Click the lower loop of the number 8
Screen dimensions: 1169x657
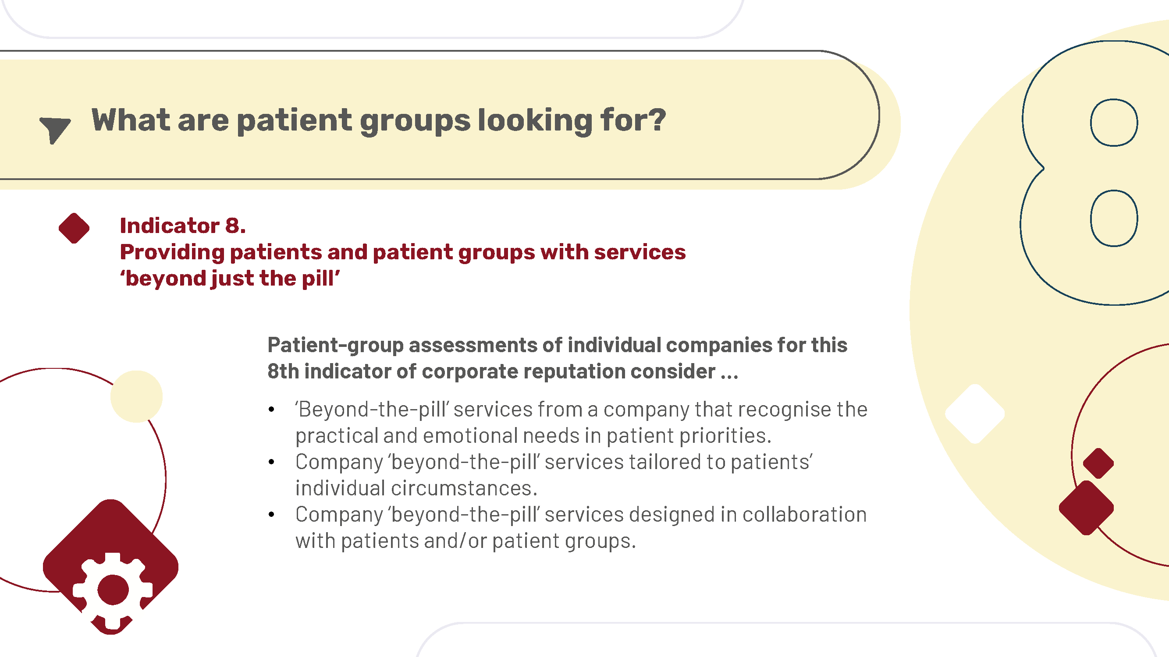(1114, 218)
